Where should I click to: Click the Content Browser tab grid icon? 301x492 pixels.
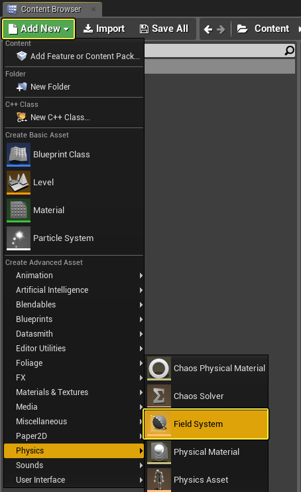tap(12, 9)
